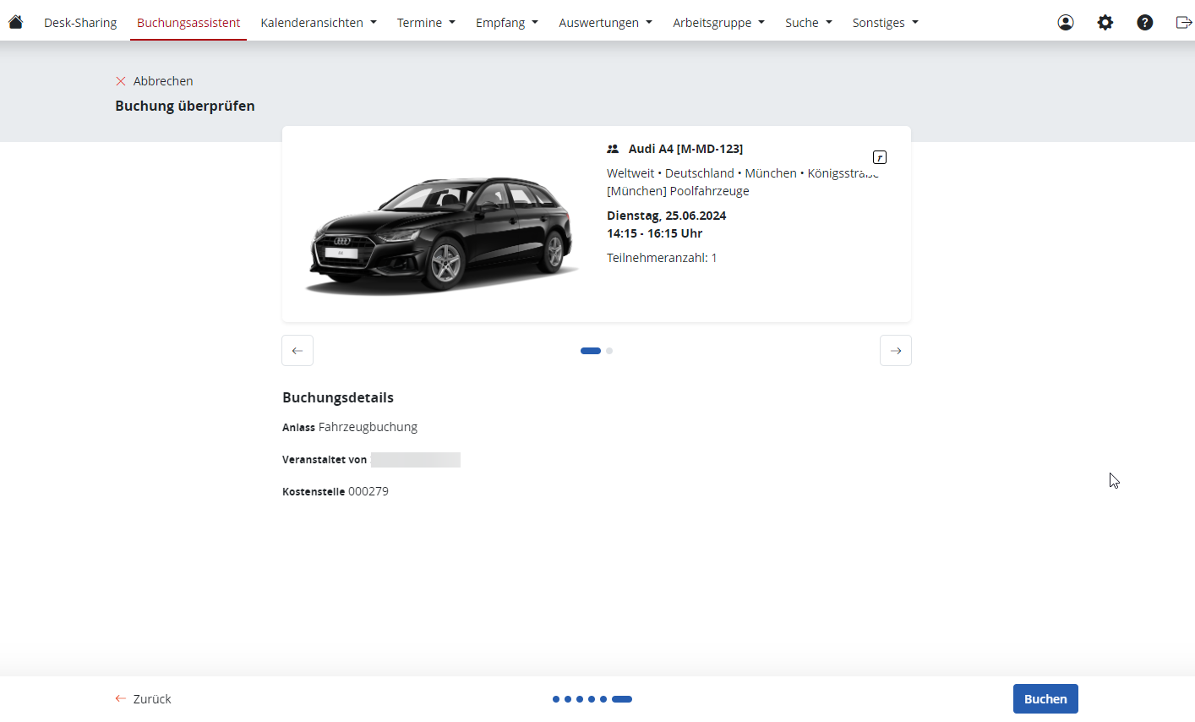Open the Auswertungen dropdown
The height and width of the screenshot is (722, 1195).
click(x=605, y=23)
